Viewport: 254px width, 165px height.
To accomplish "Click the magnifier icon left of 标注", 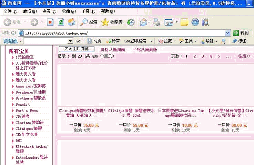I will point(223,41).
